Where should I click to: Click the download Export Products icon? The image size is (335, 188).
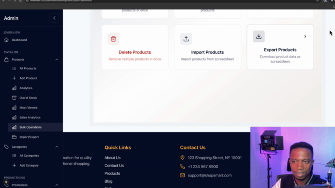(259, 37)
